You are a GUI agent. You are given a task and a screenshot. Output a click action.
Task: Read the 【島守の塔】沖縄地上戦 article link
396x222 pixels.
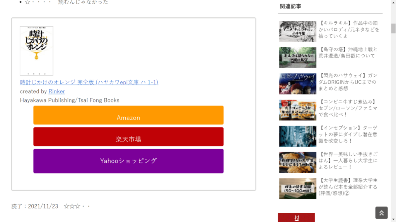tap(348, 52)
